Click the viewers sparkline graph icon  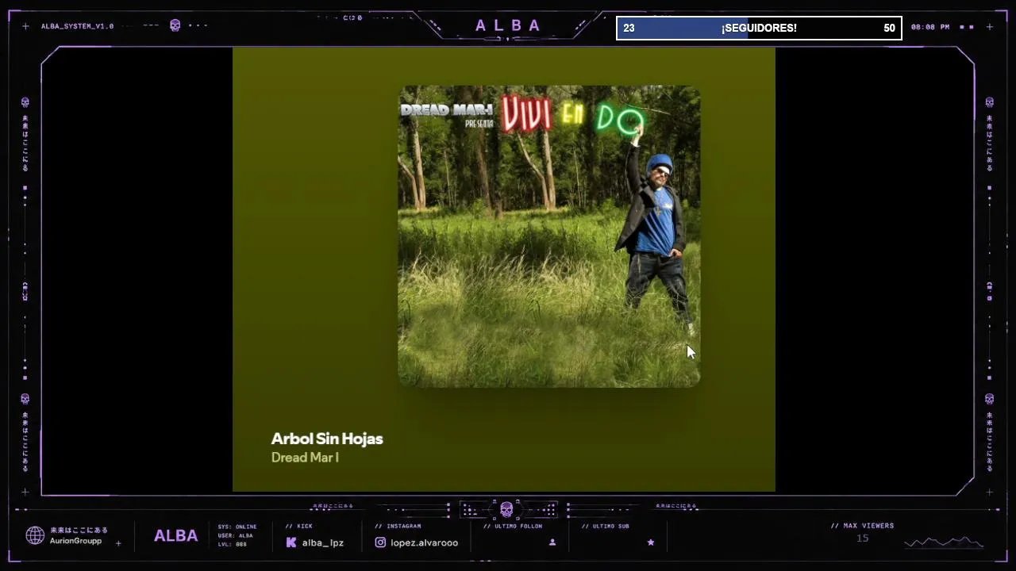(944, 543)
